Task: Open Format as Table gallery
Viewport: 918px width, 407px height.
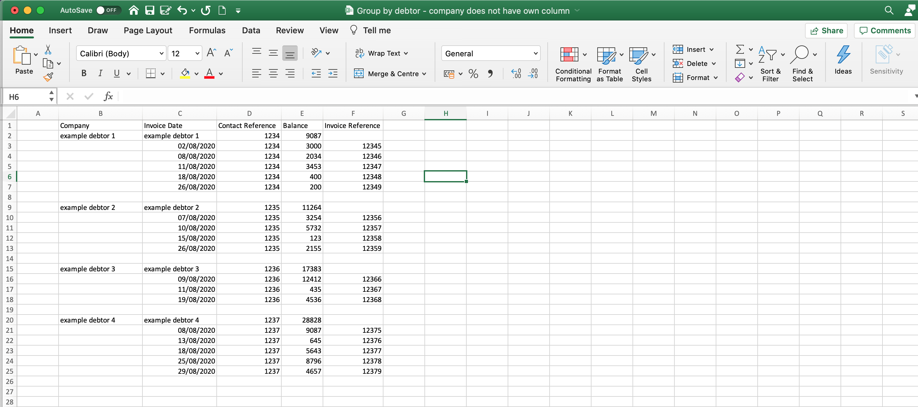Action: click(x=610, y=64)
